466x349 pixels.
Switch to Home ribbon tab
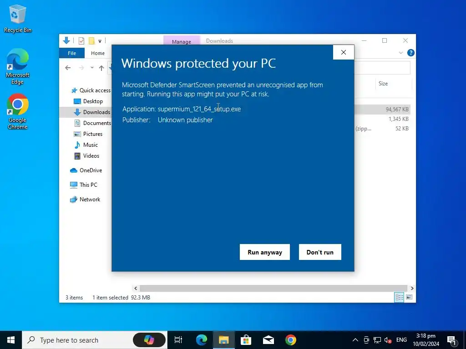98,53
